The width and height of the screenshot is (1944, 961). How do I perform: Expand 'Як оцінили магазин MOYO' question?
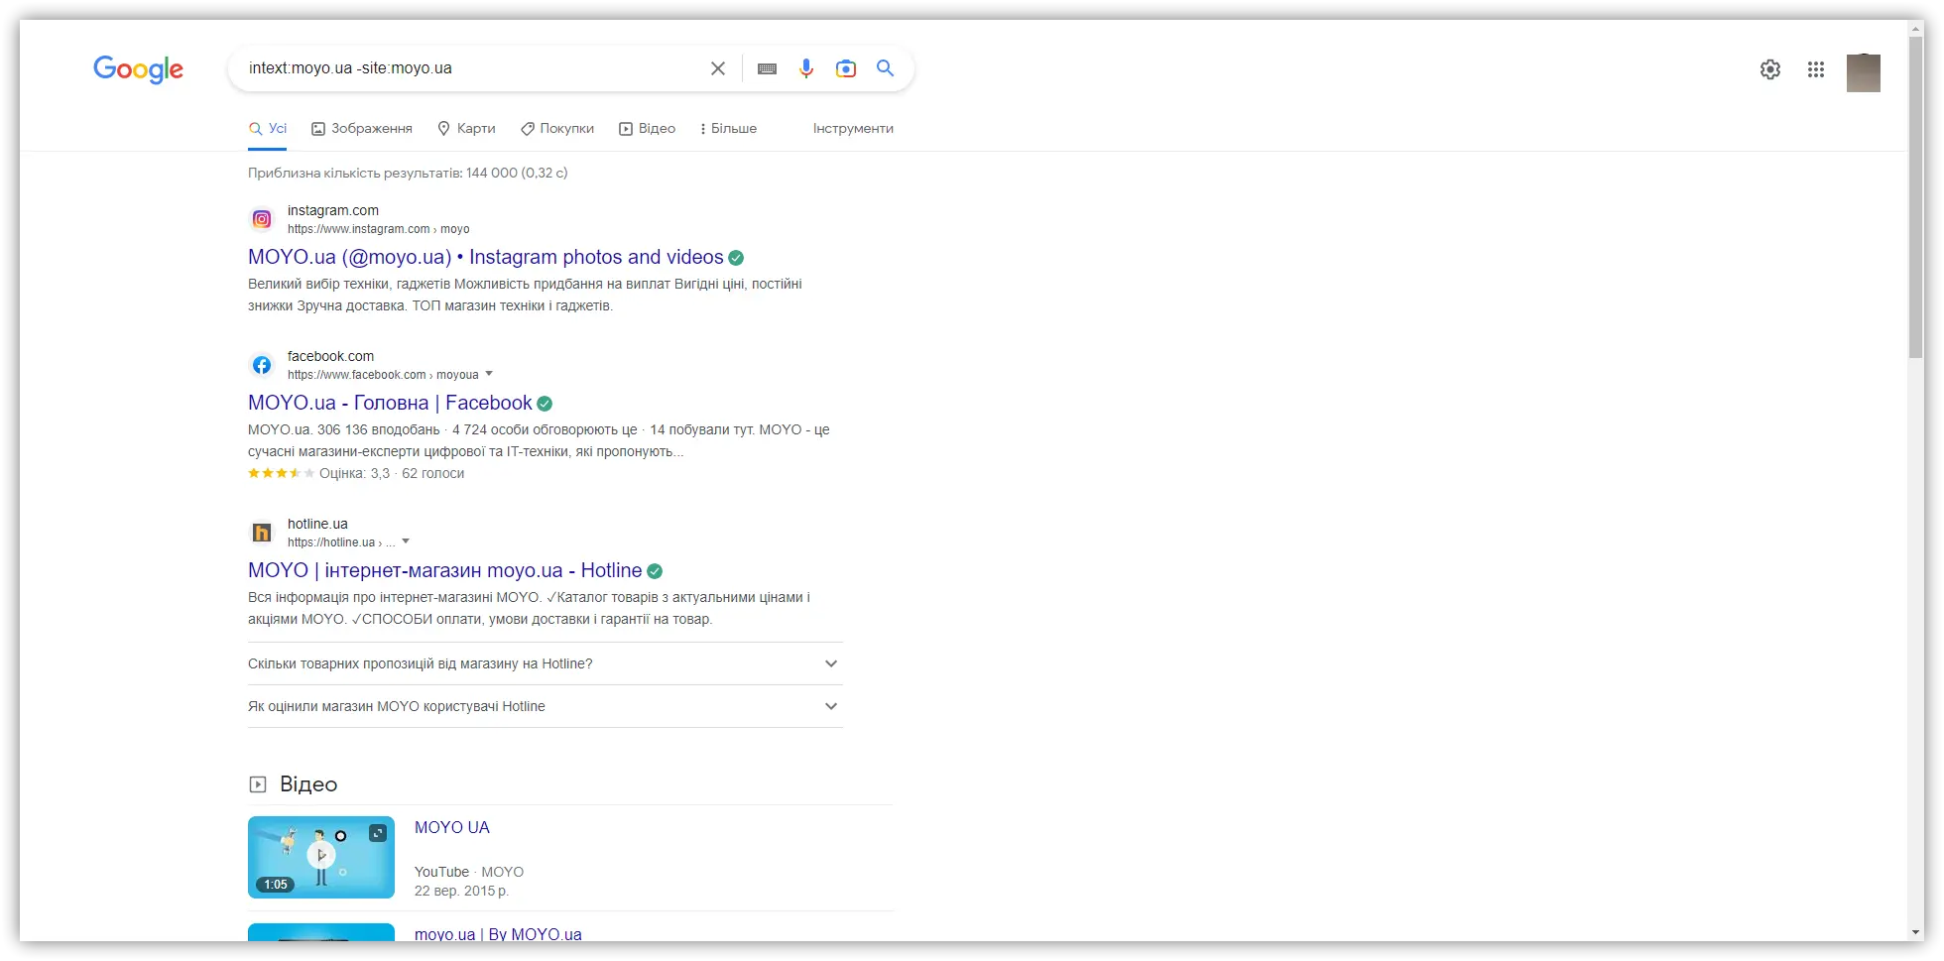pyautogui.click(x=546, y=706)
